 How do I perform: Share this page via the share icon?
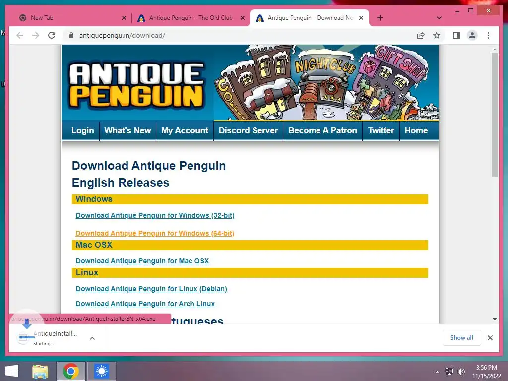pyautogui.click(x=421, y=35)
